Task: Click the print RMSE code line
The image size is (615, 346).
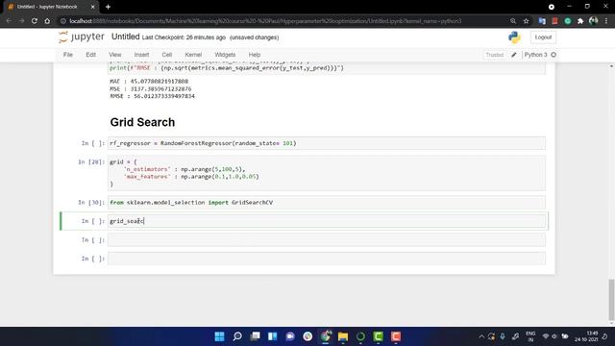Action: tap(227, 68)
